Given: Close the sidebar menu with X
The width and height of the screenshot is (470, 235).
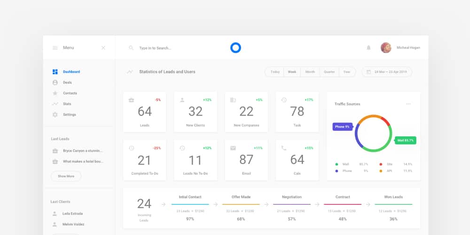Looking at the screenshot, I should [103, 47].
